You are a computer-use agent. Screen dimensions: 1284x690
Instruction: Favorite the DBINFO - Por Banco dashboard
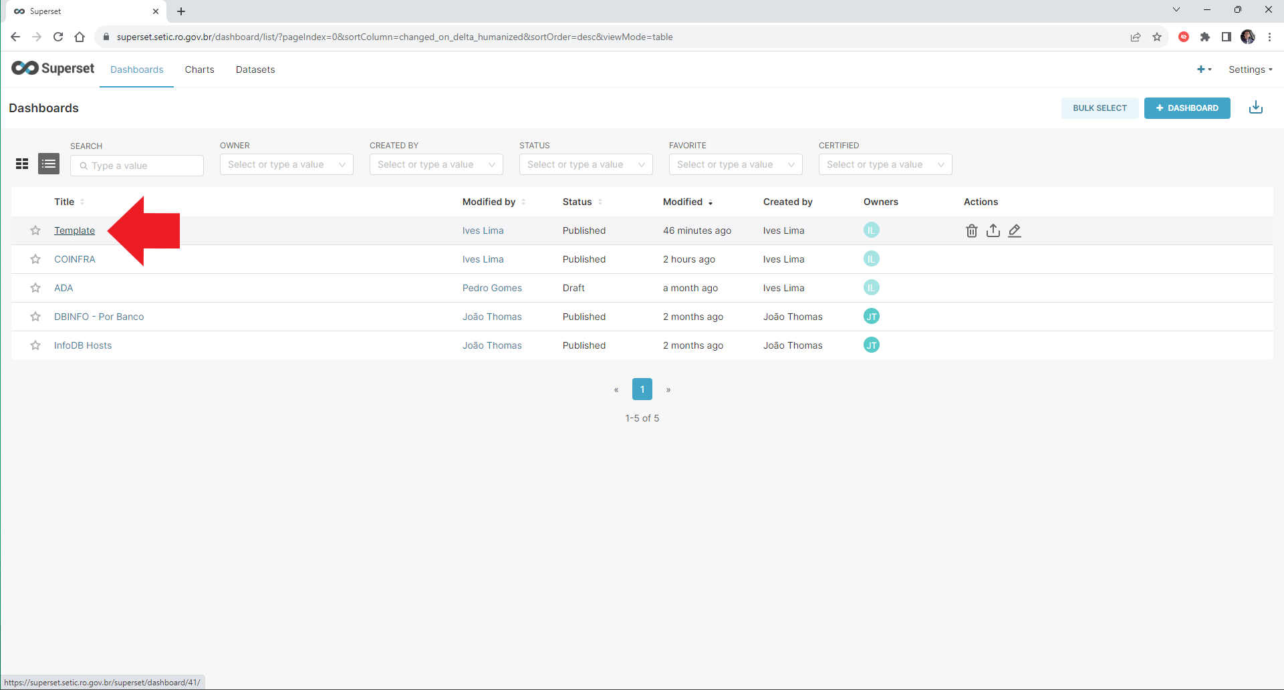click(x=35, y=317)
